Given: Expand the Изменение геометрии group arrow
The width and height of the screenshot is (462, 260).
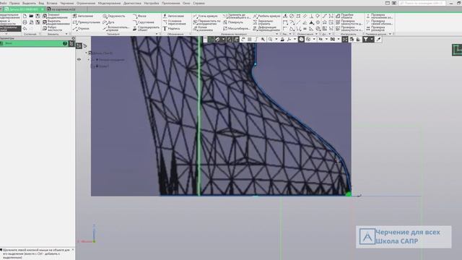Looking at the screenshot, I should point(276,34).
